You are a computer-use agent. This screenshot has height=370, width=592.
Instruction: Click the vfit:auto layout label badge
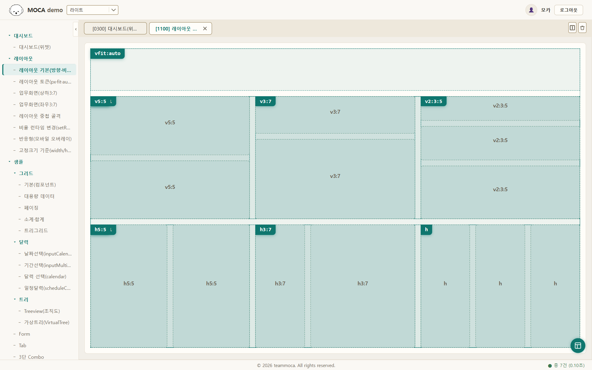pos(107,53)
